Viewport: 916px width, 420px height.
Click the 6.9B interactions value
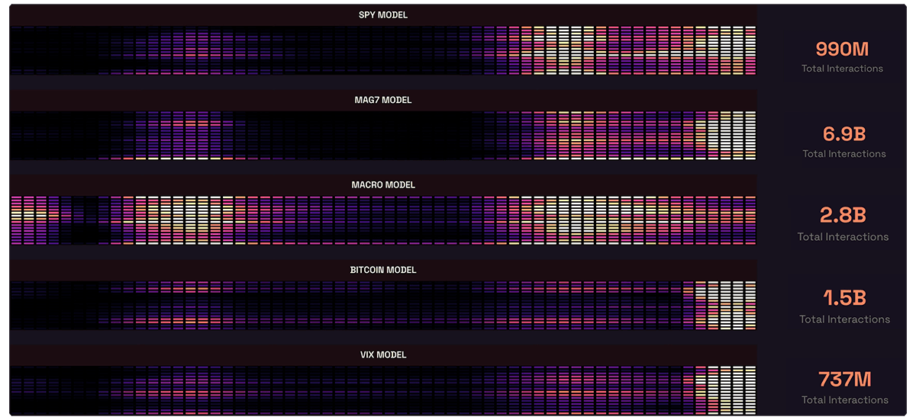[x=843, y=134]
